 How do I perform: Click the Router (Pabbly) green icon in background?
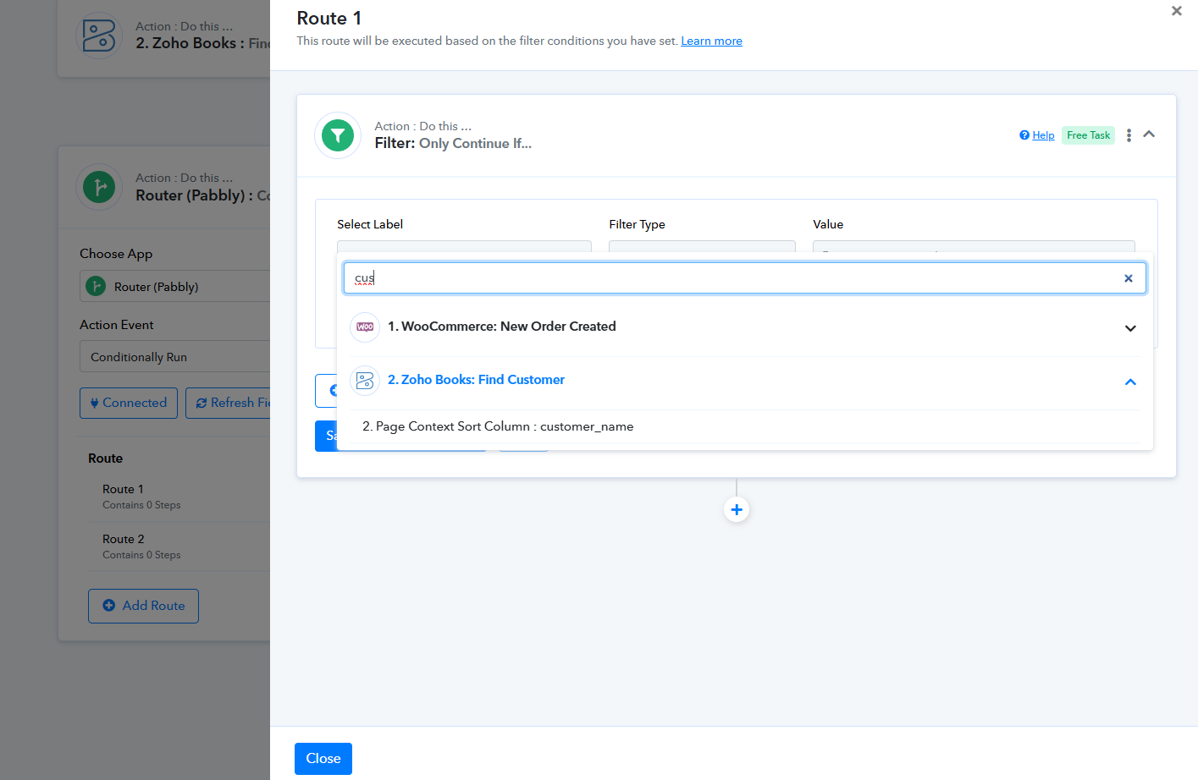[x=99, y=187]
